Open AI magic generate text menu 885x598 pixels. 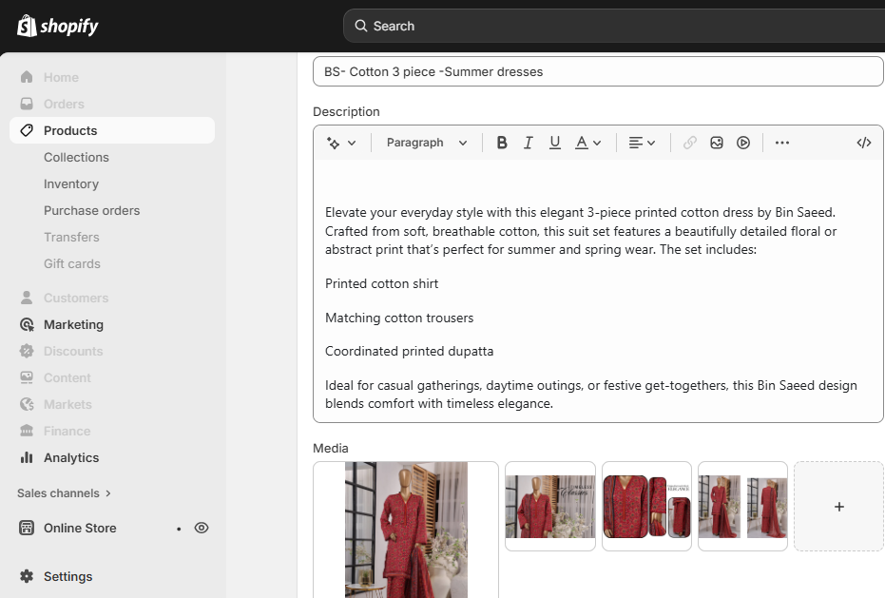341,143
